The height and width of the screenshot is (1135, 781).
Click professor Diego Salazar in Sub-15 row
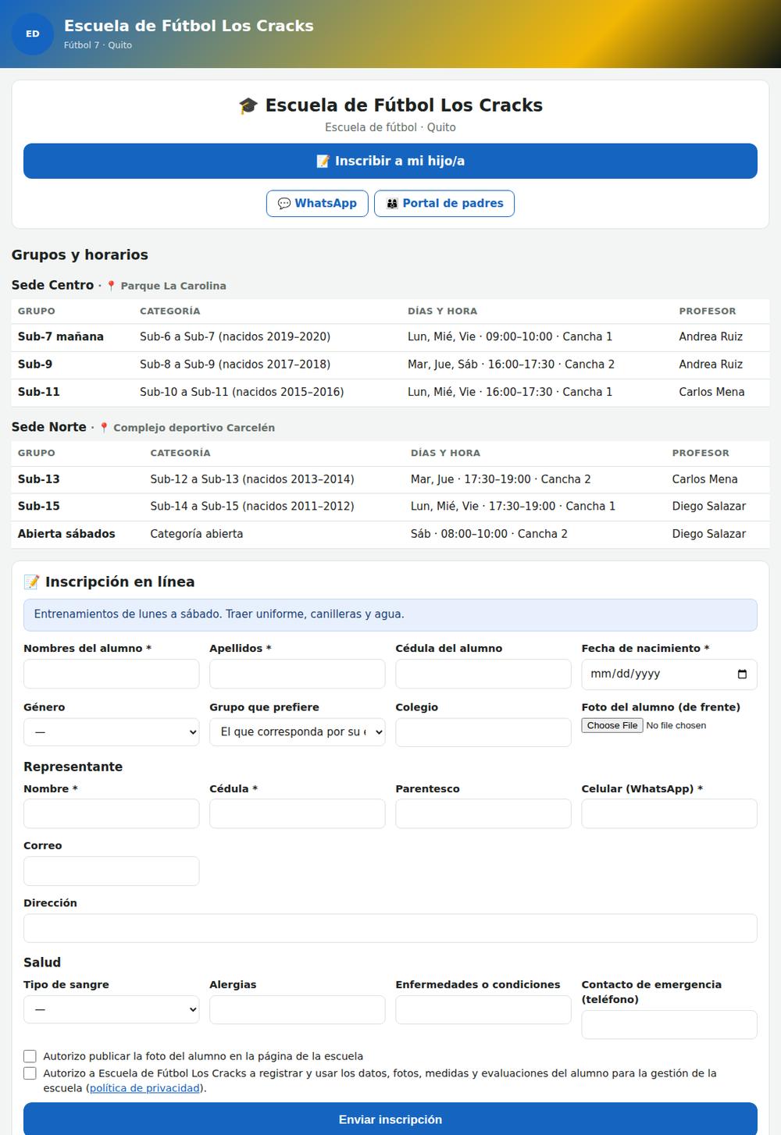tap(709, 507)
